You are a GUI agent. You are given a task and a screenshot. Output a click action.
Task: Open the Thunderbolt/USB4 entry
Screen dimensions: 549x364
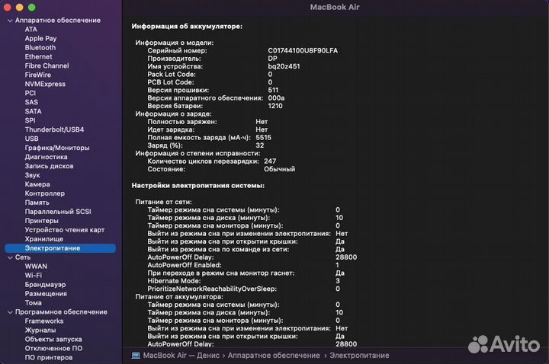click(54, 129)
